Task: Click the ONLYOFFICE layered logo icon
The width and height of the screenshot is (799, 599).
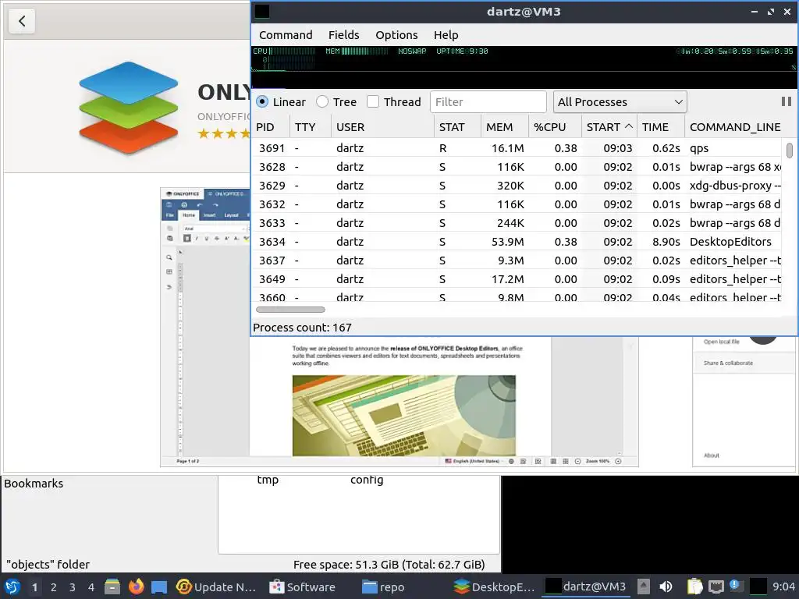Action: [129, 107]
